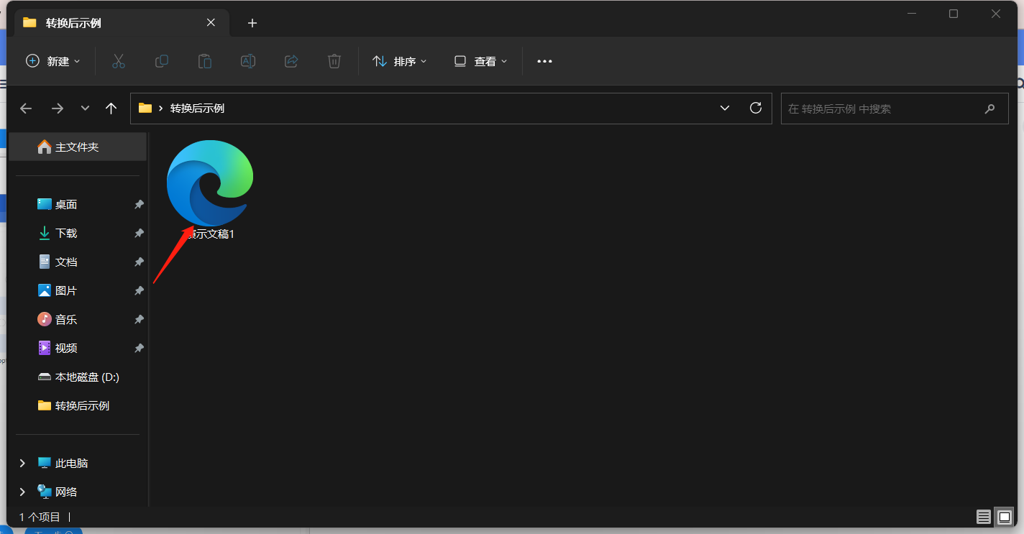Click the Delete icon to remove selection

[x=334, y=61]
